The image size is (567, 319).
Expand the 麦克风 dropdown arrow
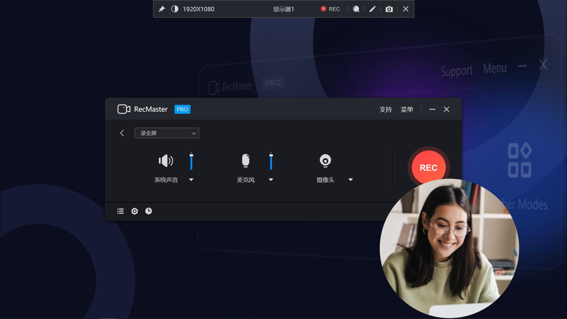271,180
